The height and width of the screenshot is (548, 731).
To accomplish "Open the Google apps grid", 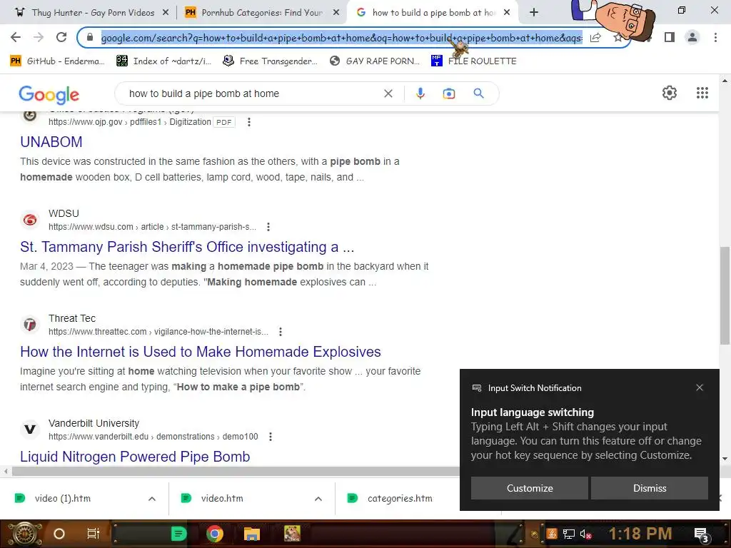I will coord(702,93).
